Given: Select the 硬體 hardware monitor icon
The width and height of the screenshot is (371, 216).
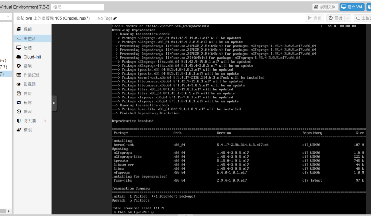Looking at the screenshot, I should (19, 48).
